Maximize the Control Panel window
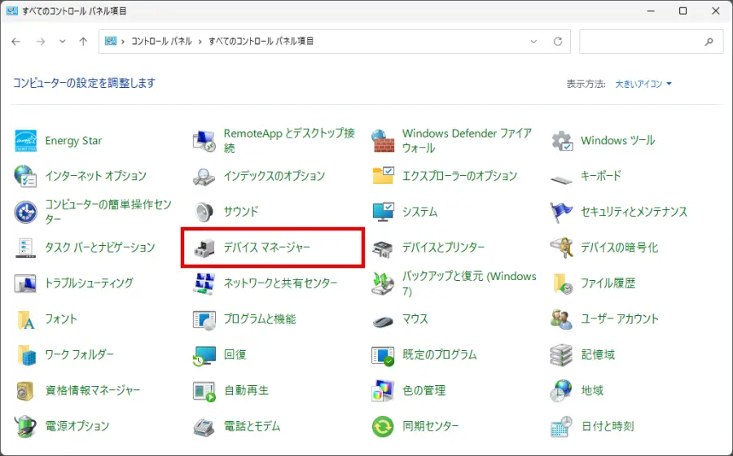Image resolution: width=733 pixels, height=456 pixels. (683, 11)
